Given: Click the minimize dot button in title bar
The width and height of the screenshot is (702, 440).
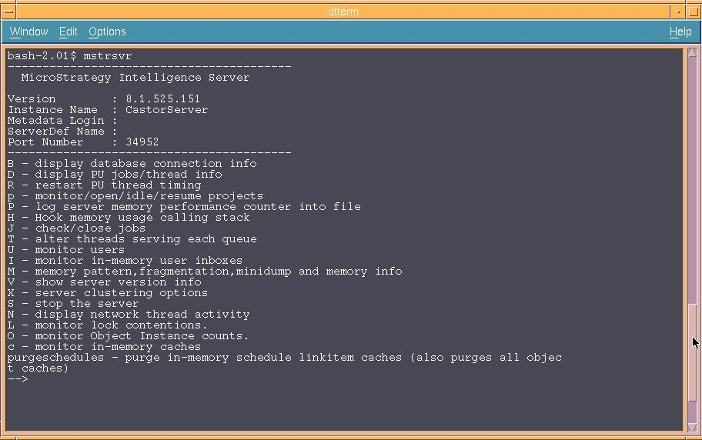Looking at the screenshot, I should [677, 12].
